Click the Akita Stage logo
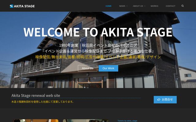The width and height of the screenshot is (196, 122). pyautogui.click(x=22, y=6)
